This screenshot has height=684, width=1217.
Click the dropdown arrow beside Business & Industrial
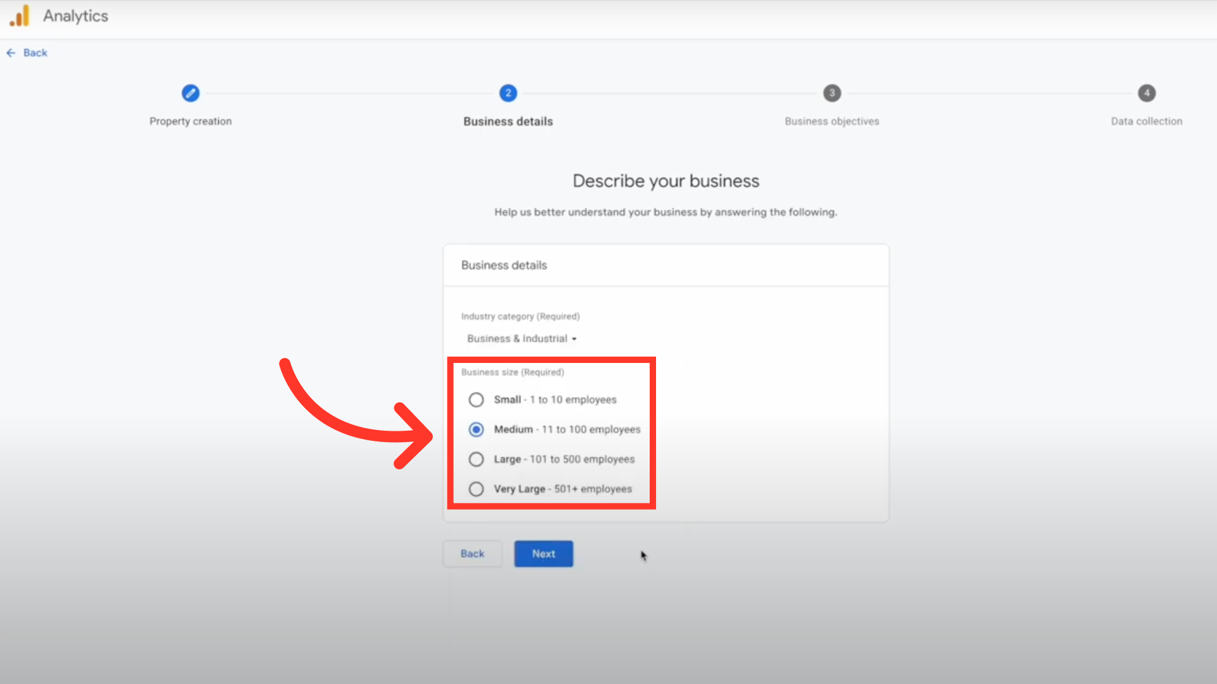coord(574,339)
